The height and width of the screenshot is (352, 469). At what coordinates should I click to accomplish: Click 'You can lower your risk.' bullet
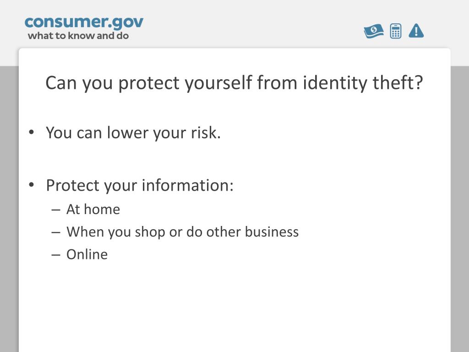click(133, 133)
